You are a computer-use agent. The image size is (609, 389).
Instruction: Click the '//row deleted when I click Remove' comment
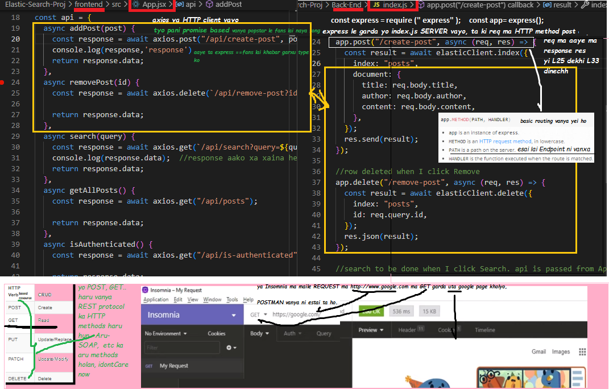408,171
